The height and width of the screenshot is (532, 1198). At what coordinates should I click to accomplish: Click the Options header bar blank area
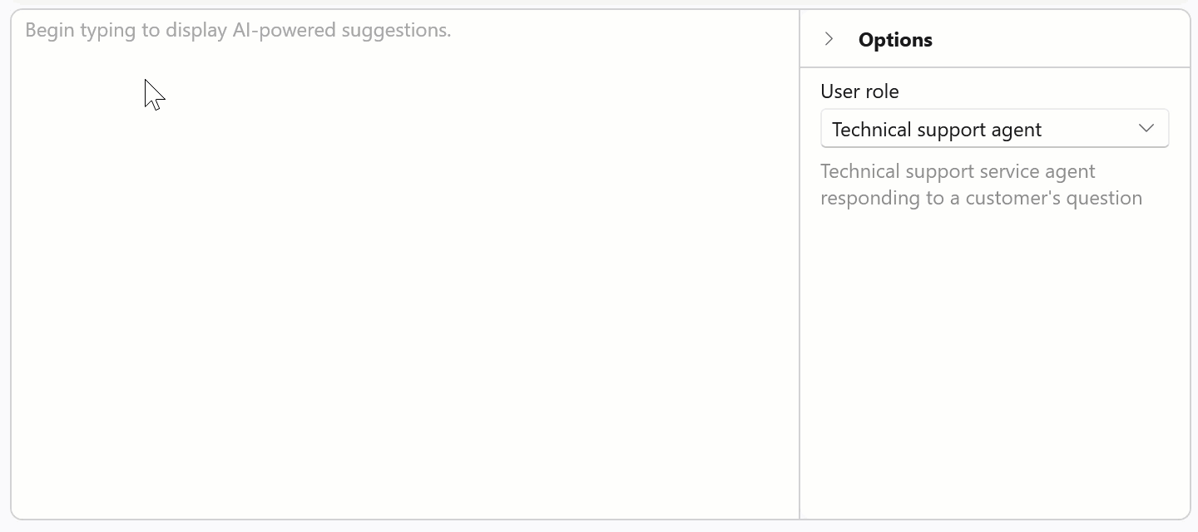pos(1065,39)
